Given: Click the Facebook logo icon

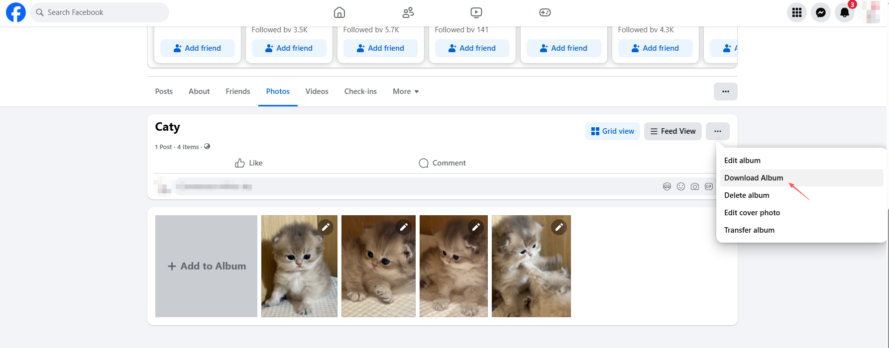Looking at the screenshot, I should click(16, 12).
